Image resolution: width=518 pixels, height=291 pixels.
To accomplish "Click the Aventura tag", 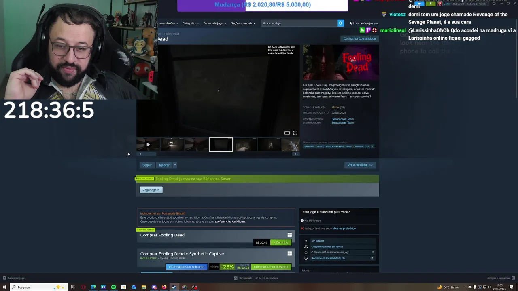I will click(x=309, y=146).
